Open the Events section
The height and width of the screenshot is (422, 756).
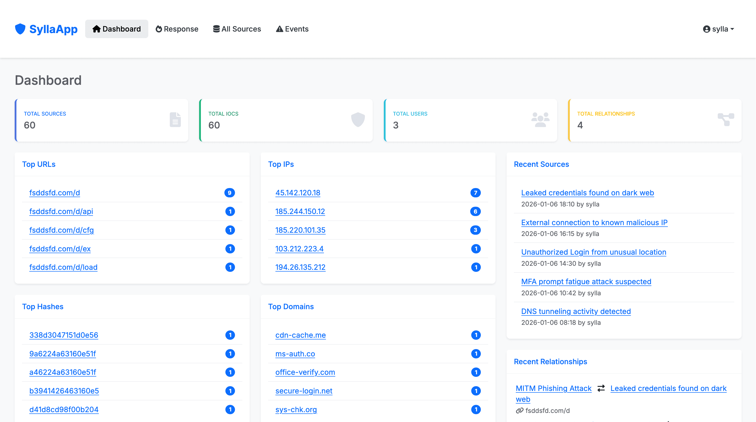click(292, 29)
